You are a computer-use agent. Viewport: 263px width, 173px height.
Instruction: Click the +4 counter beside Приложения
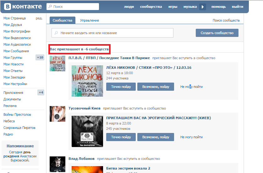[x=41, y=93]
